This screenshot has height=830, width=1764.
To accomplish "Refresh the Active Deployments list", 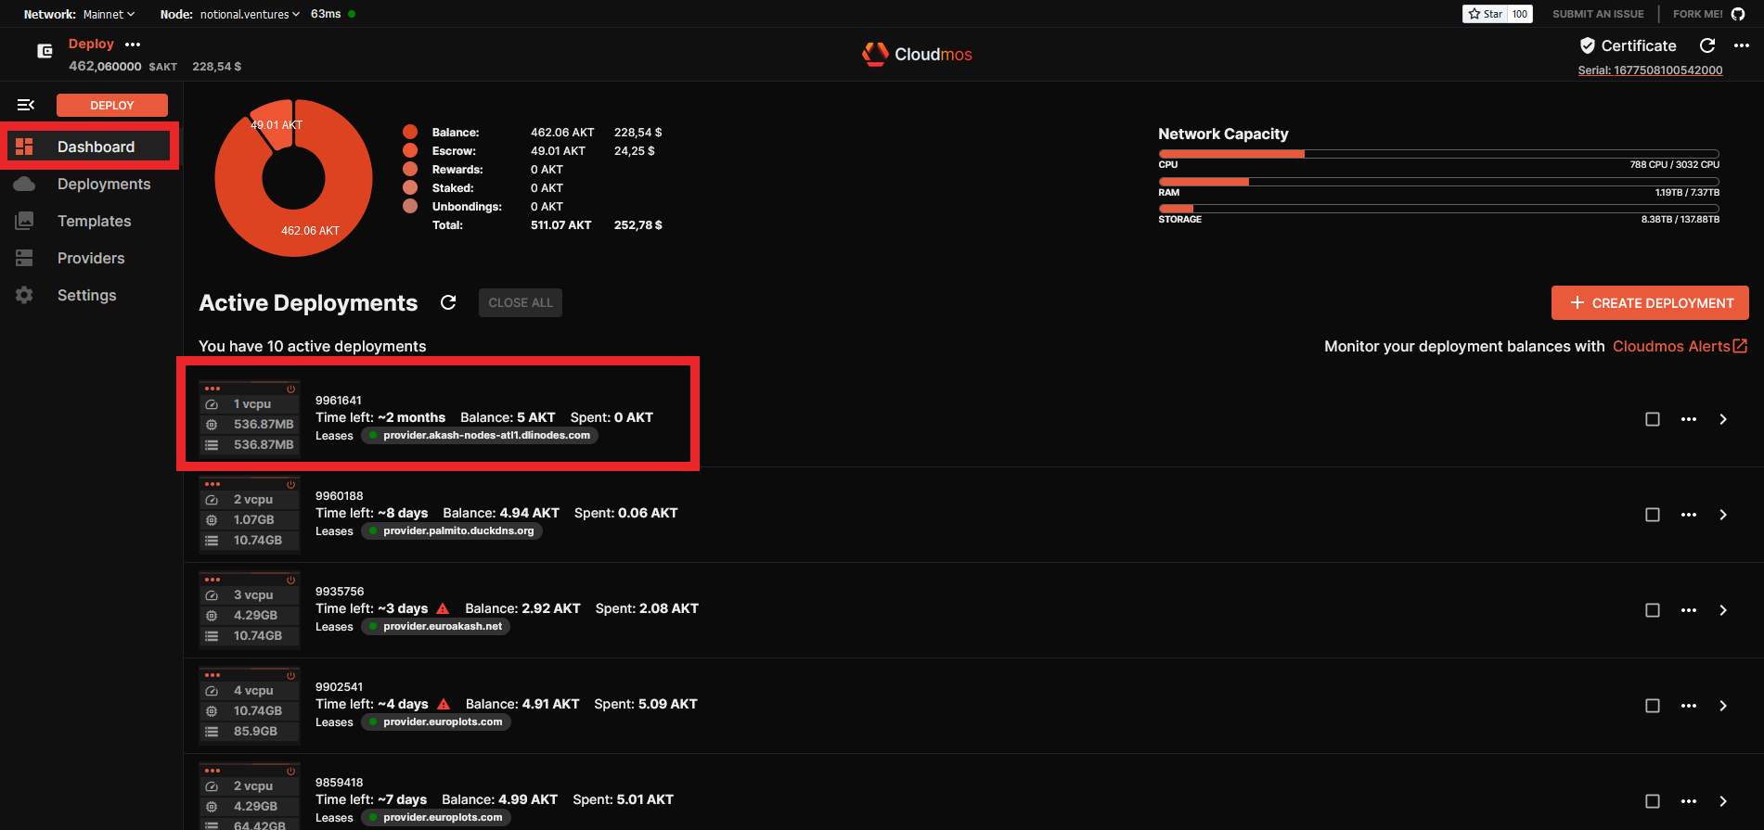I will tap(448, 302).
